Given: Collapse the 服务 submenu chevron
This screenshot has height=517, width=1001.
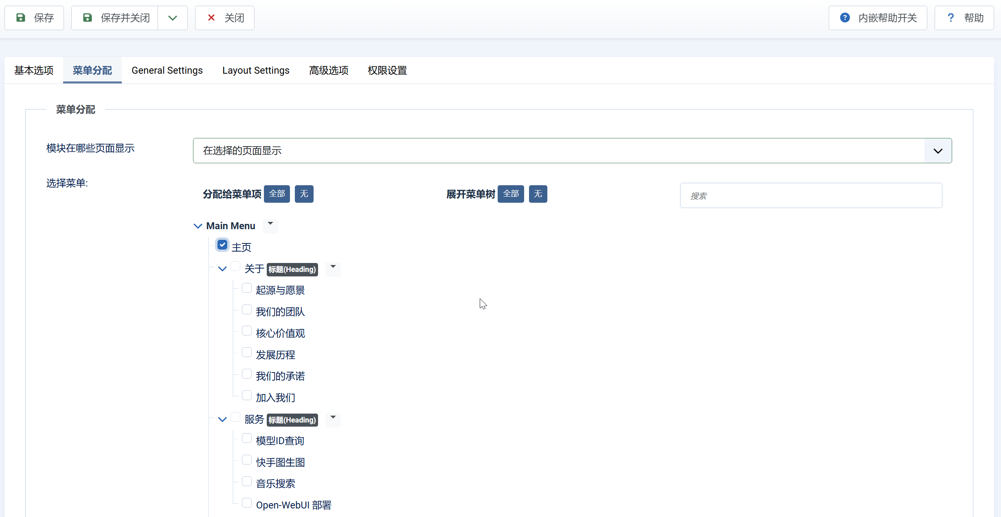Looking at the screenshot, I should click(222, 419).
